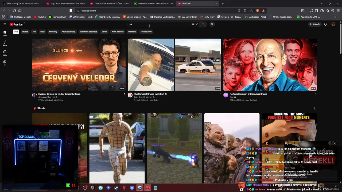
Task: Select the Akční adventury filter chip
Action: 69,32
